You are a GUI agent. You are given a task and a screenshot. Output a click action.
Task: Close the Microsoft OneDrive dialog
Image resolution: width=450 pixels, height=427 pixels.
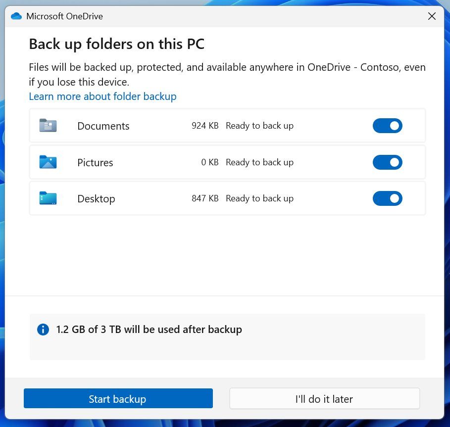coord(432,16)
